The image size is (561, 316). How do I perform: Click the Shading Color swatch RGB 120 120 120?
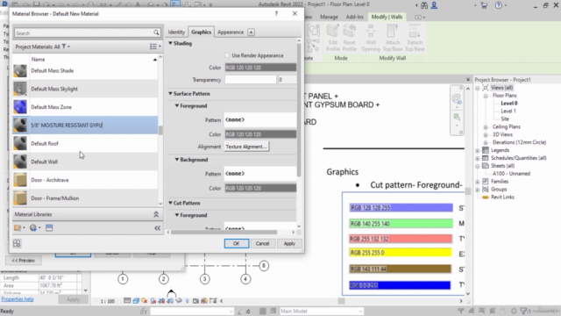pos(260,68)
